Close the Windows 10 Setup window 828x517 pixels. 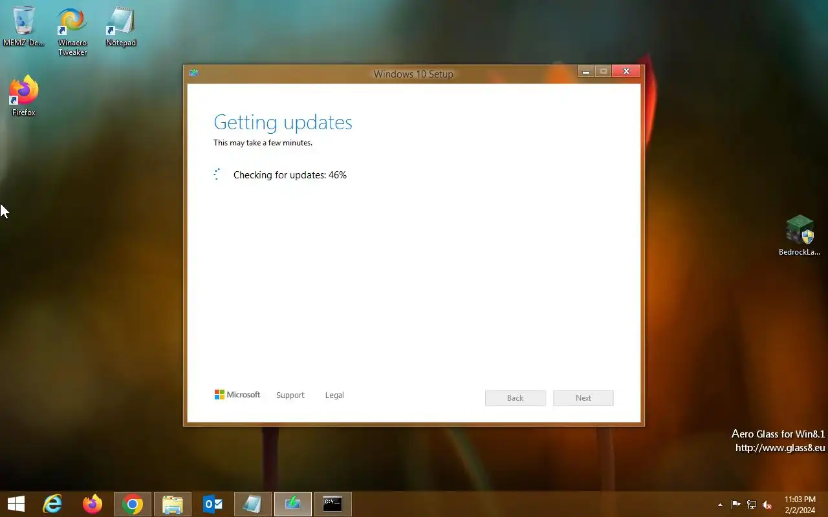[626, 72]
